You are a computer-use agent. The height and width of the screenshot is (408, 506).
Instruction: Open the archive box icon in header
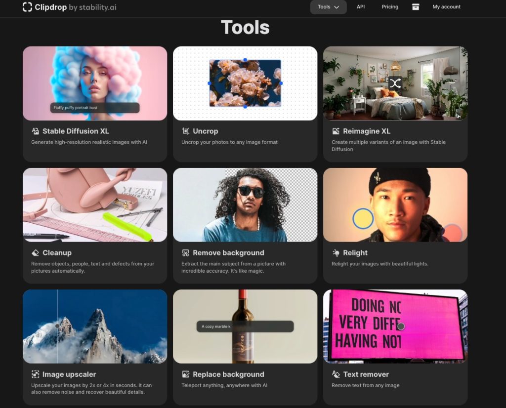[x=415, y=7]
